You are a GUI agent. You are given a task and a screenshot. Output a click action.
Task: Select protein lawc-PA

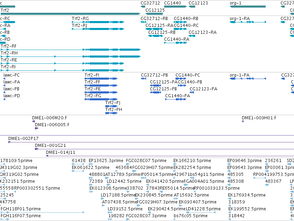(4, 86)
